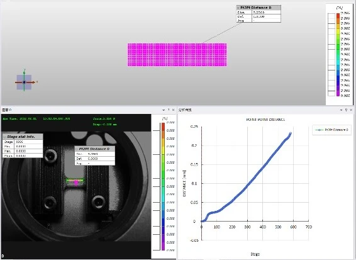Select the green point-to-point measurement line on the specimen
356x260 pixels.
(75, 181)
